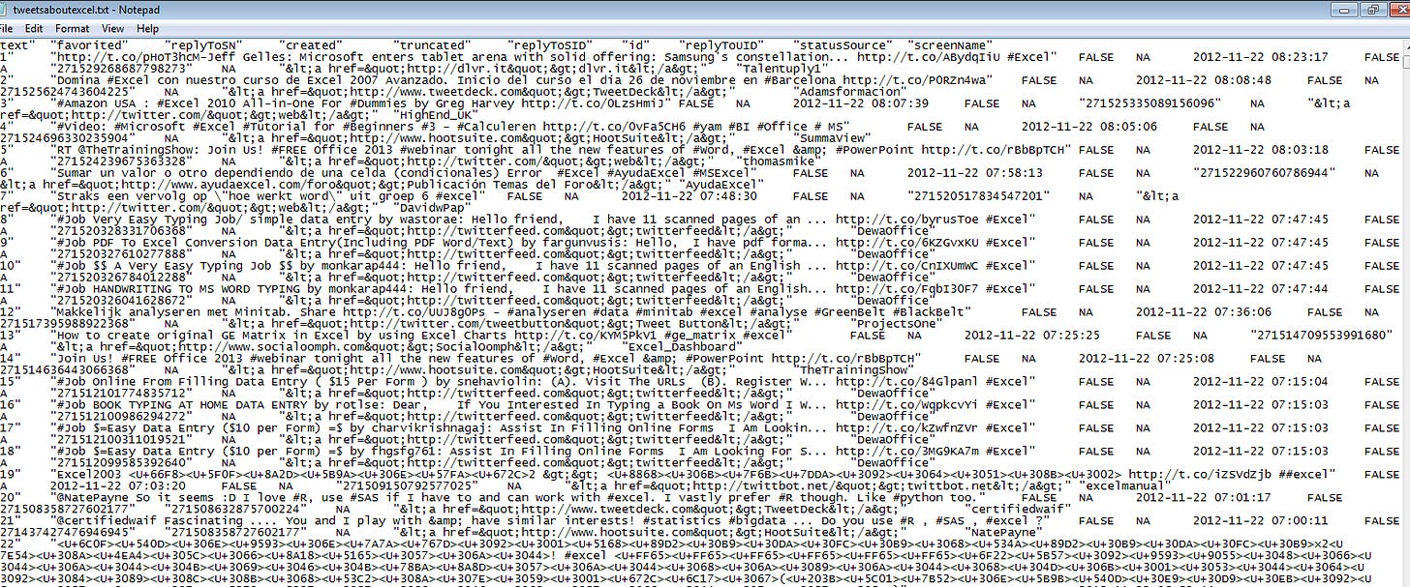Image resolution: width=1410 pixels, height=587 pixels.
Task: Restore down the Notepad window
Action: pyautogui.click(x=1372, y=9)
